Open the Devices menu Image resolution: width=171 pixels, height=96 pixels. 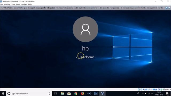point(24,4)
